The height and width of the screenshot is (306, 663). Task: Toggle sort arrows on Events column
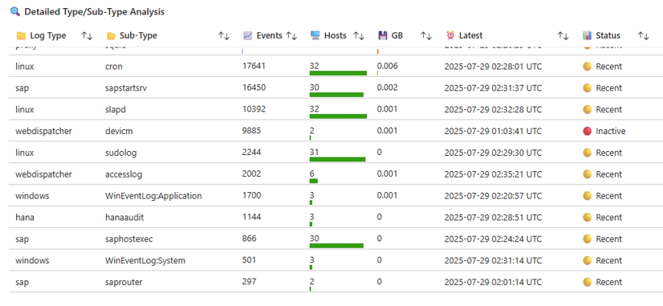pyautogui.click(x=291, y=36)
